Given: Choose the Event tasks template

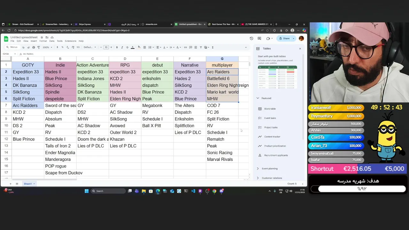Looking at the screenshot, I should 270,118.
